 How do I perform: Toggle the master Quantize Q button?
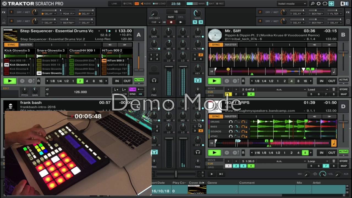(200, 22)
